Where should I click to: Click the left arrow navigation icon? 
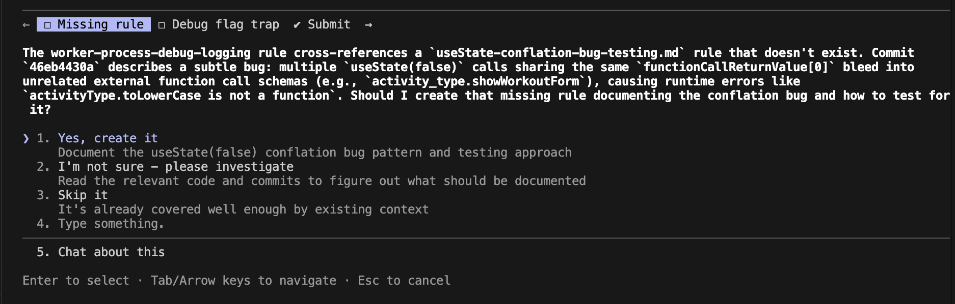[x=25, y=24]
